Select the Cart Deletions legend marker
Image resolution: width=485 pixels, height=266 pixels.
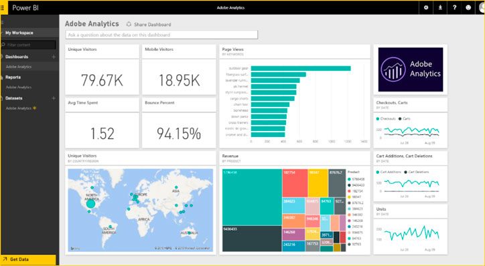pos(405,172)
